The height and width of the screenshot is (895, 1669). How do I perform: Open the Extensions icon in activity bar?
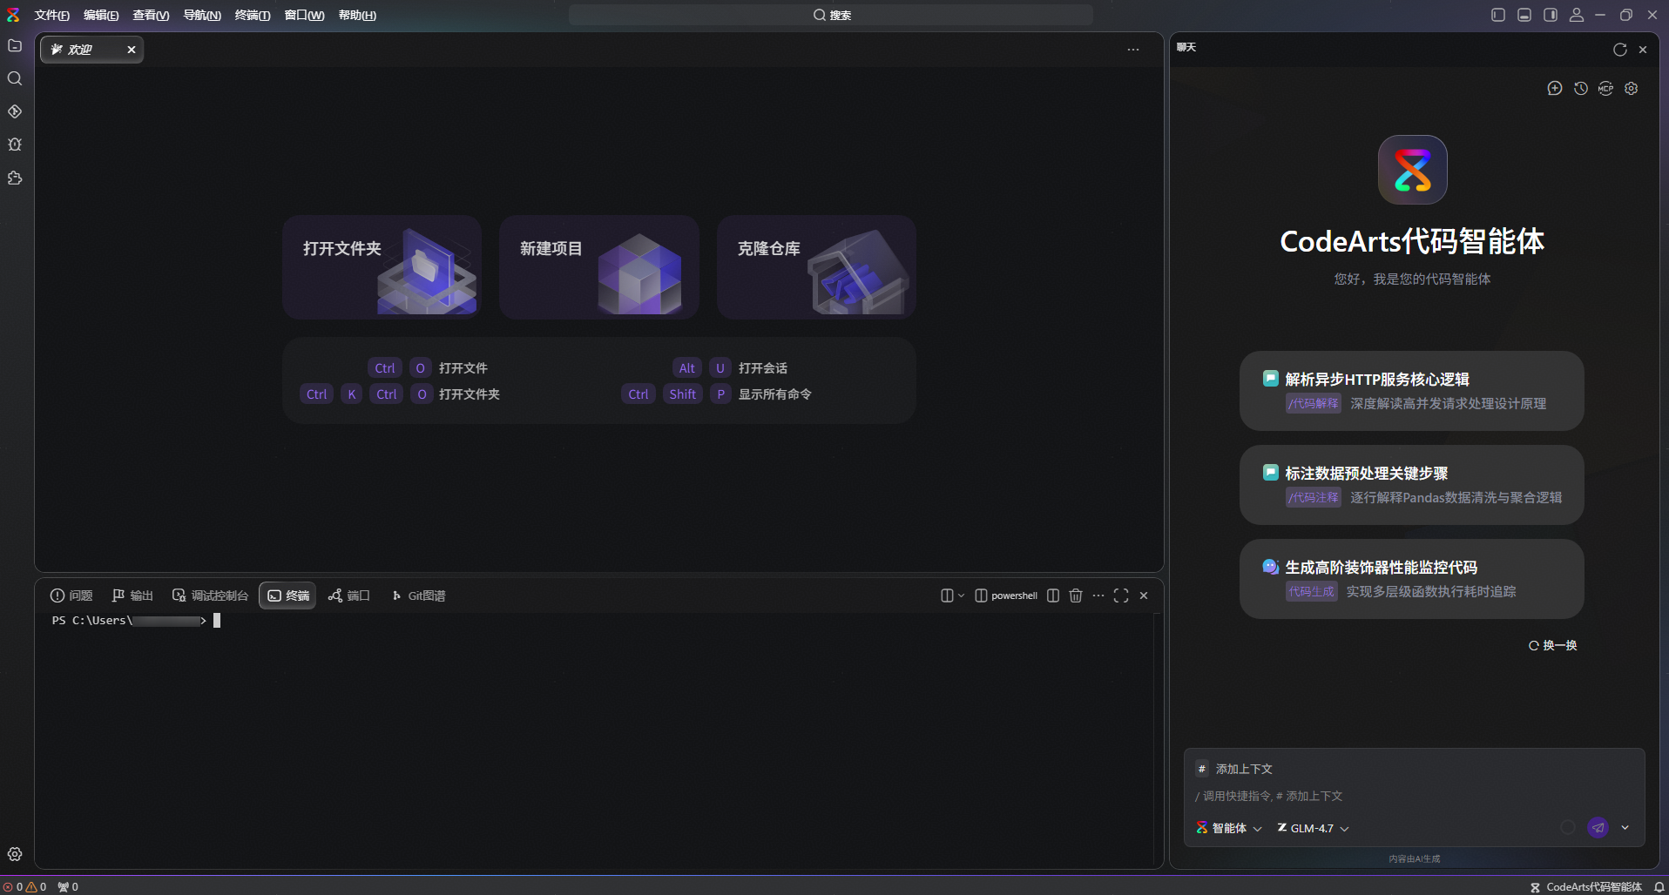click(15, 178)
